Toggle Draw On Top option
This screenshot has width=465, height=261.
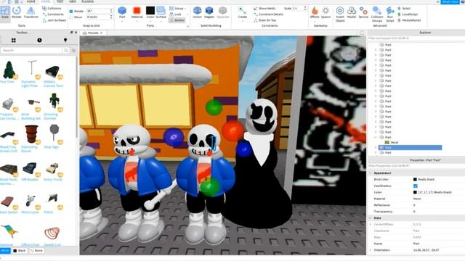coord(264,20)
